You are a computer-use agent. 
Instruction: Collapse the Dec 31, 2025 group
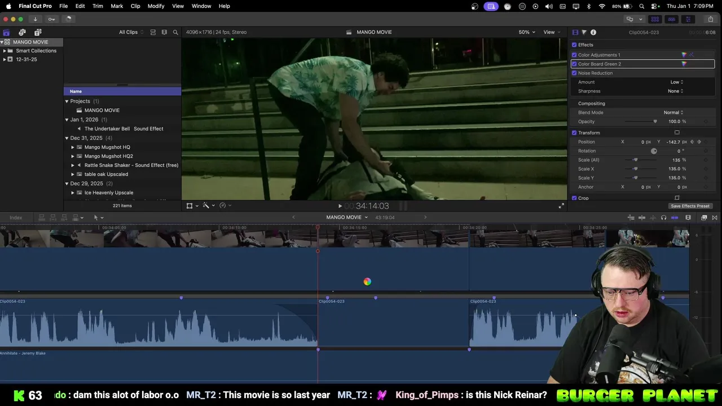[67, 138]
